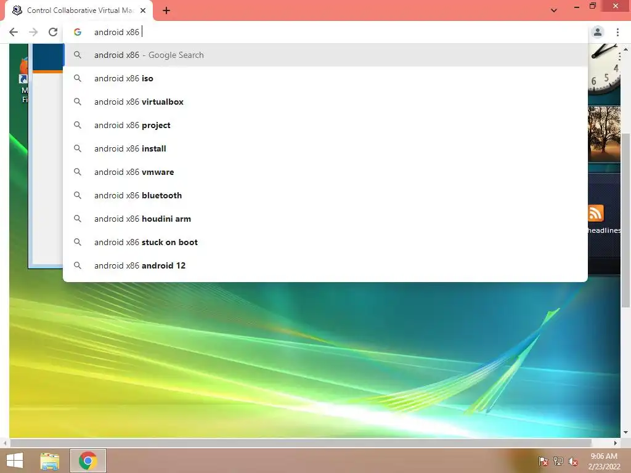The height and width of the screenshot is (473, 631).
Task: Select 'android x86 android 12' suggestion
Action: [325, 265]
